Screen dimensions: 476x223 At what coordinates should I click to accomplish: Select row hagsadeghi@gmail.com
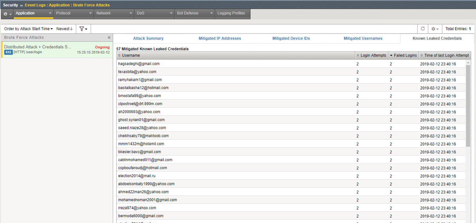[x=291, y=64]
